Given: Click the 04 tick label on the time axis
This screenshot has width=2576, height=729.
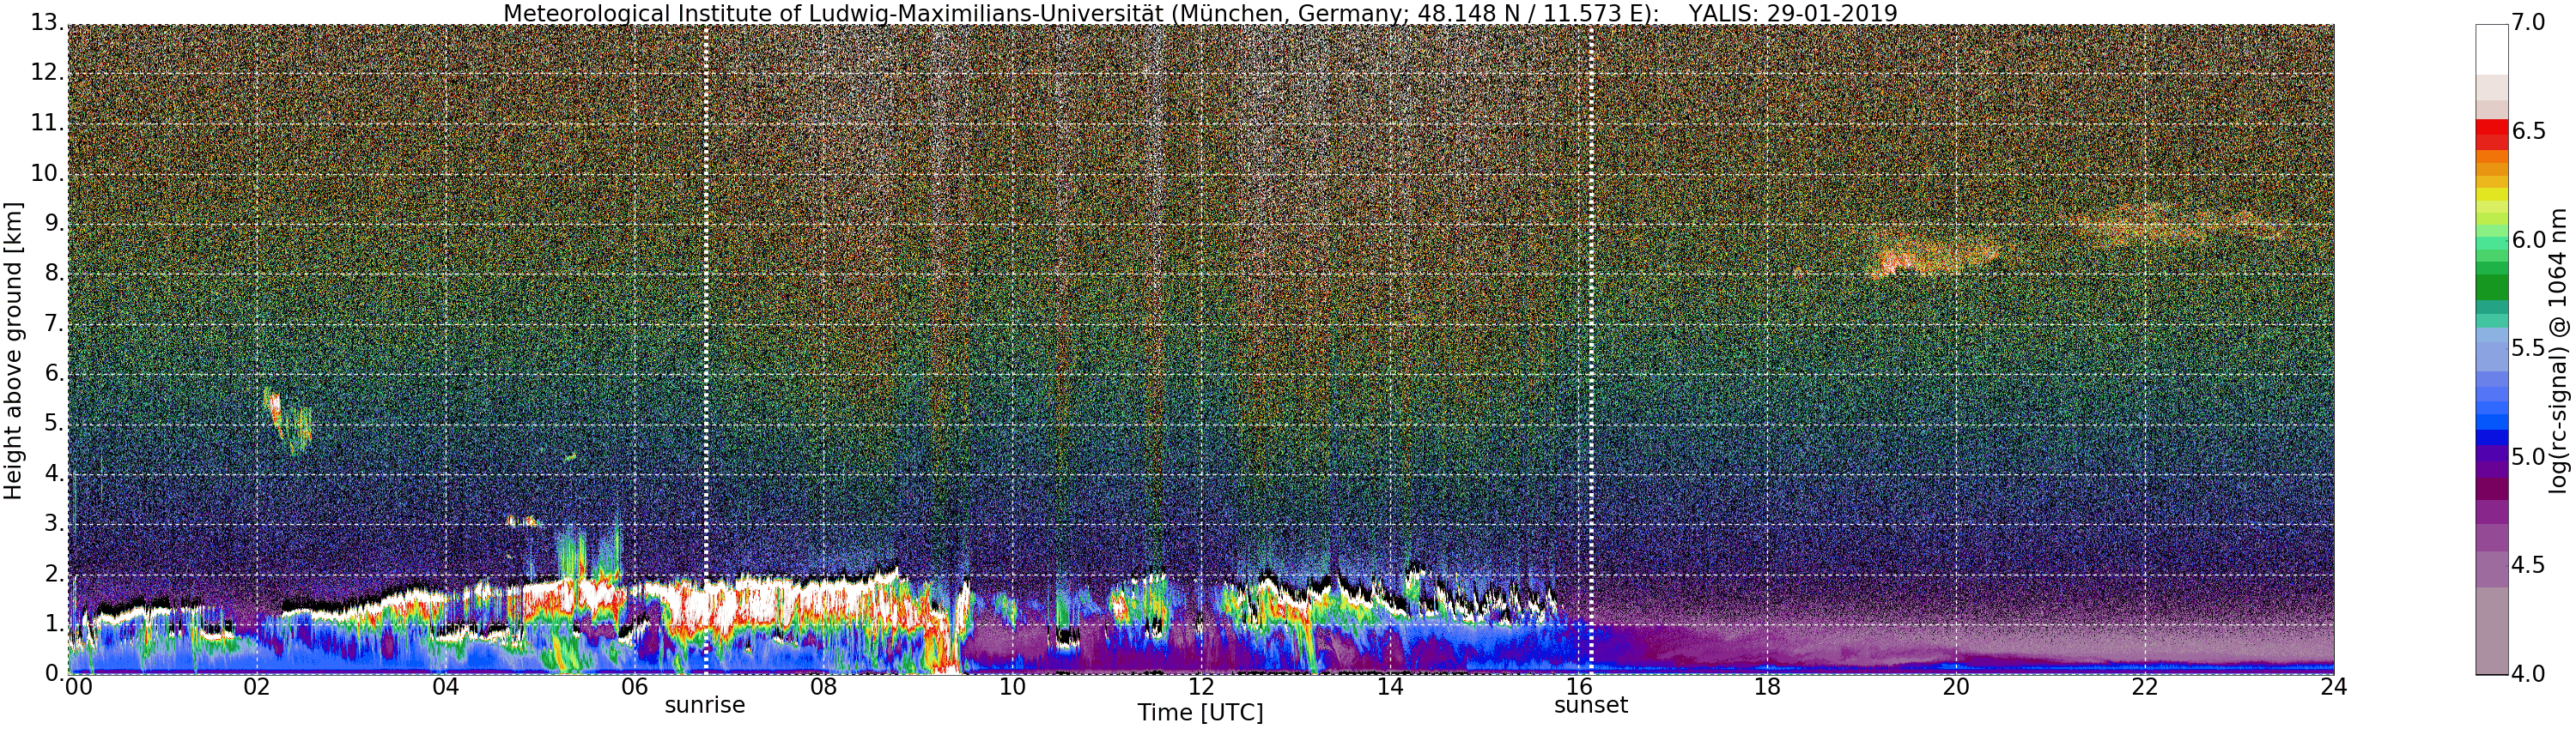Looking at the screenshot, I should pos(446,687).
